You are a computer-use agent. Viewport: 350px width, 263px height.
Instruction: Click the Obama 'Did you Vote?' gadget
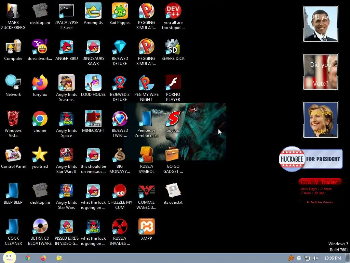pyautogui.click(x=321, y=24)
